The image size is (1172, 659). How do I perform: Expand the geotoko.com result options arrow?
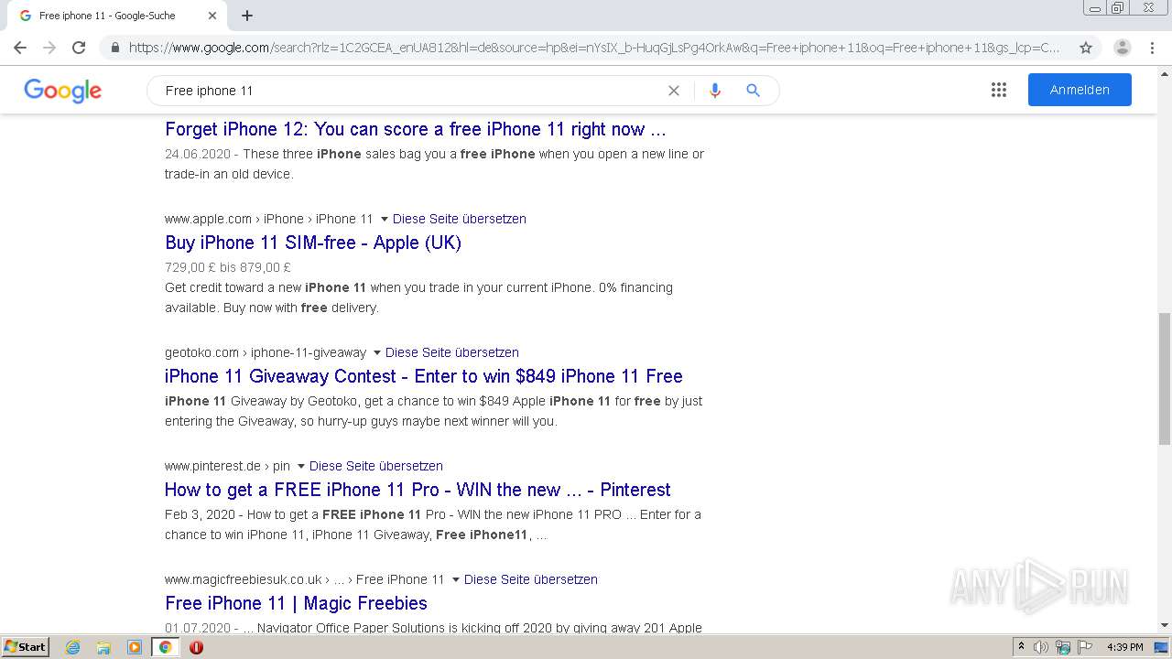[376, 353]
